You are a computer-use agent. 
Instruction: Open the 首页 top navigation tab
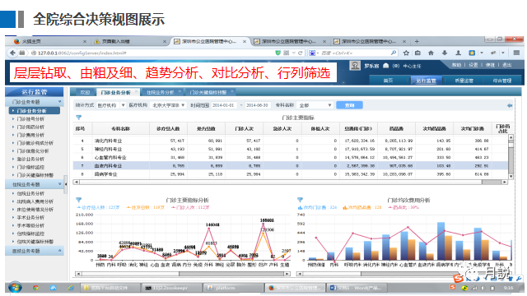click(x=388, y=81)
